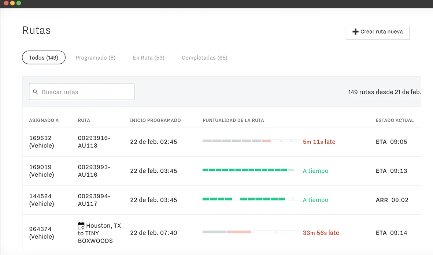This screenshot has height=255, width=433.
Task: Click the calendar recurring icon beside Houston, TX
Action: [81, 226]
